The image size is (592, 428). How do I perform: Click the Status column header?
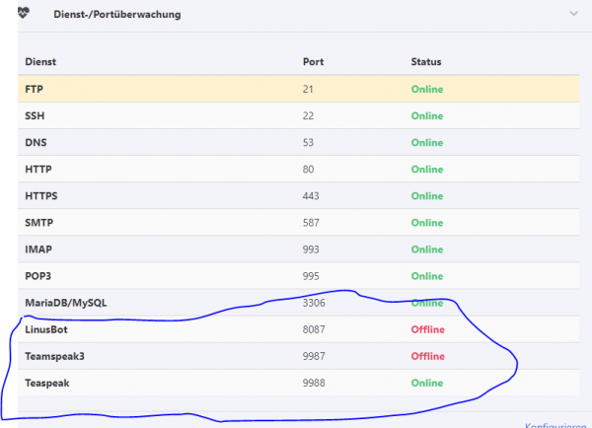pyautogui.click(x=426, y=61)
